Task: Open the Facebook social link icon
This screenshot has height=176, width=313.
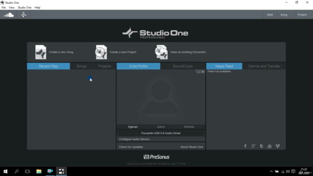Action: pos(246,146)
